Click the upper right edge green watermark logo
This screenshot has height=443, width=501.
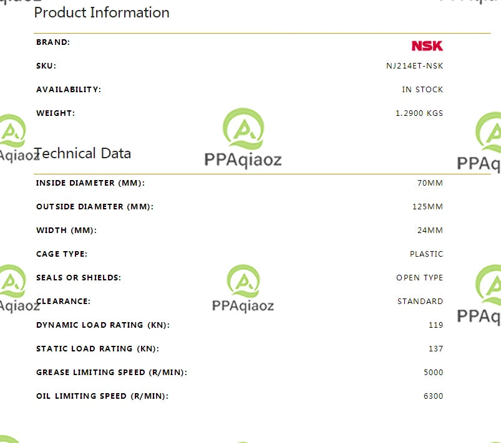pos(489,132)
